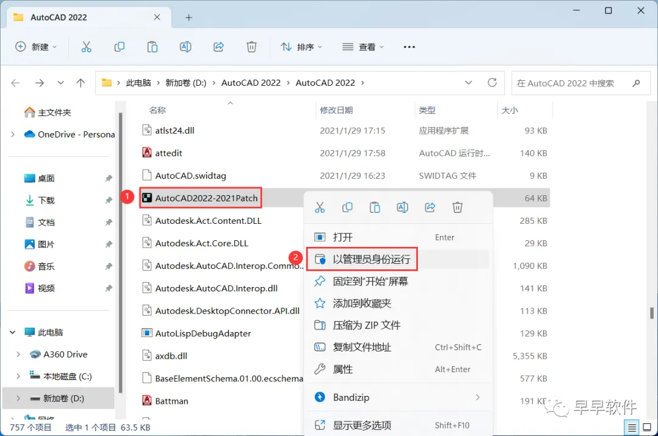This screenshot has height=436, width=658.
Task: Click the Paste icon in the context menu
Action: [x=375, y=207]
